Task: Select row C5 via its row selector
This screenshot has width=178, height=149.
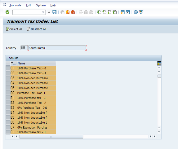Action: point(8,88)
